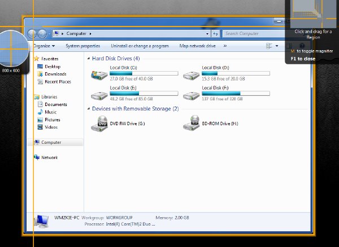Open the Organize dropdown menu
The height and width of the screenshot is (247, 339).
tap(44, 46)
